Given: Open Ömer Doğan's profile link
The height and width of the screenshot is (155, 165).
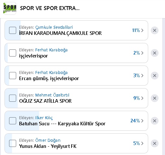Looking at the screenshot, I should click(x=48, y=140).
